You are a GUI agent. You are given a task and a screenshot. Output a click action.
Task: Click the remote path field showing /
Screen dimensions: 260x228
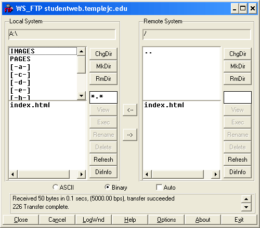coord(197,34)
